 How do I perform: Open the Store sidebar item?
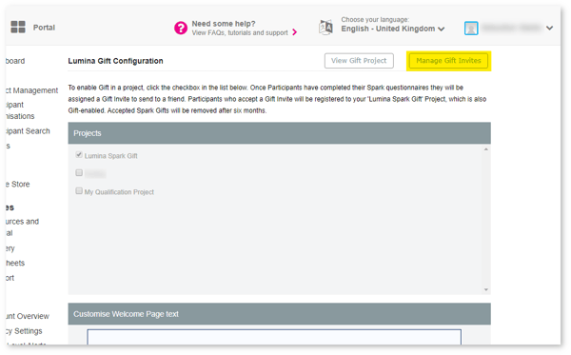18,185
